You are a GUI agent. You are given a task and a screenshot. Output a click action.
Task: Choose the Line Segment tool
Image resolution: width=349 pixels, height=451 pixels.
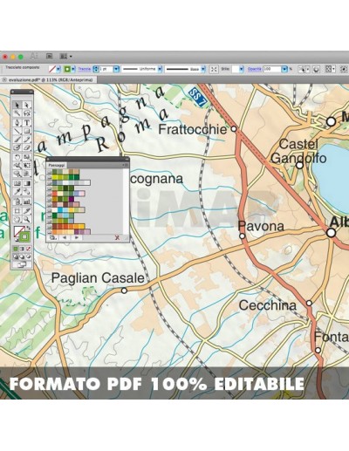17,131
